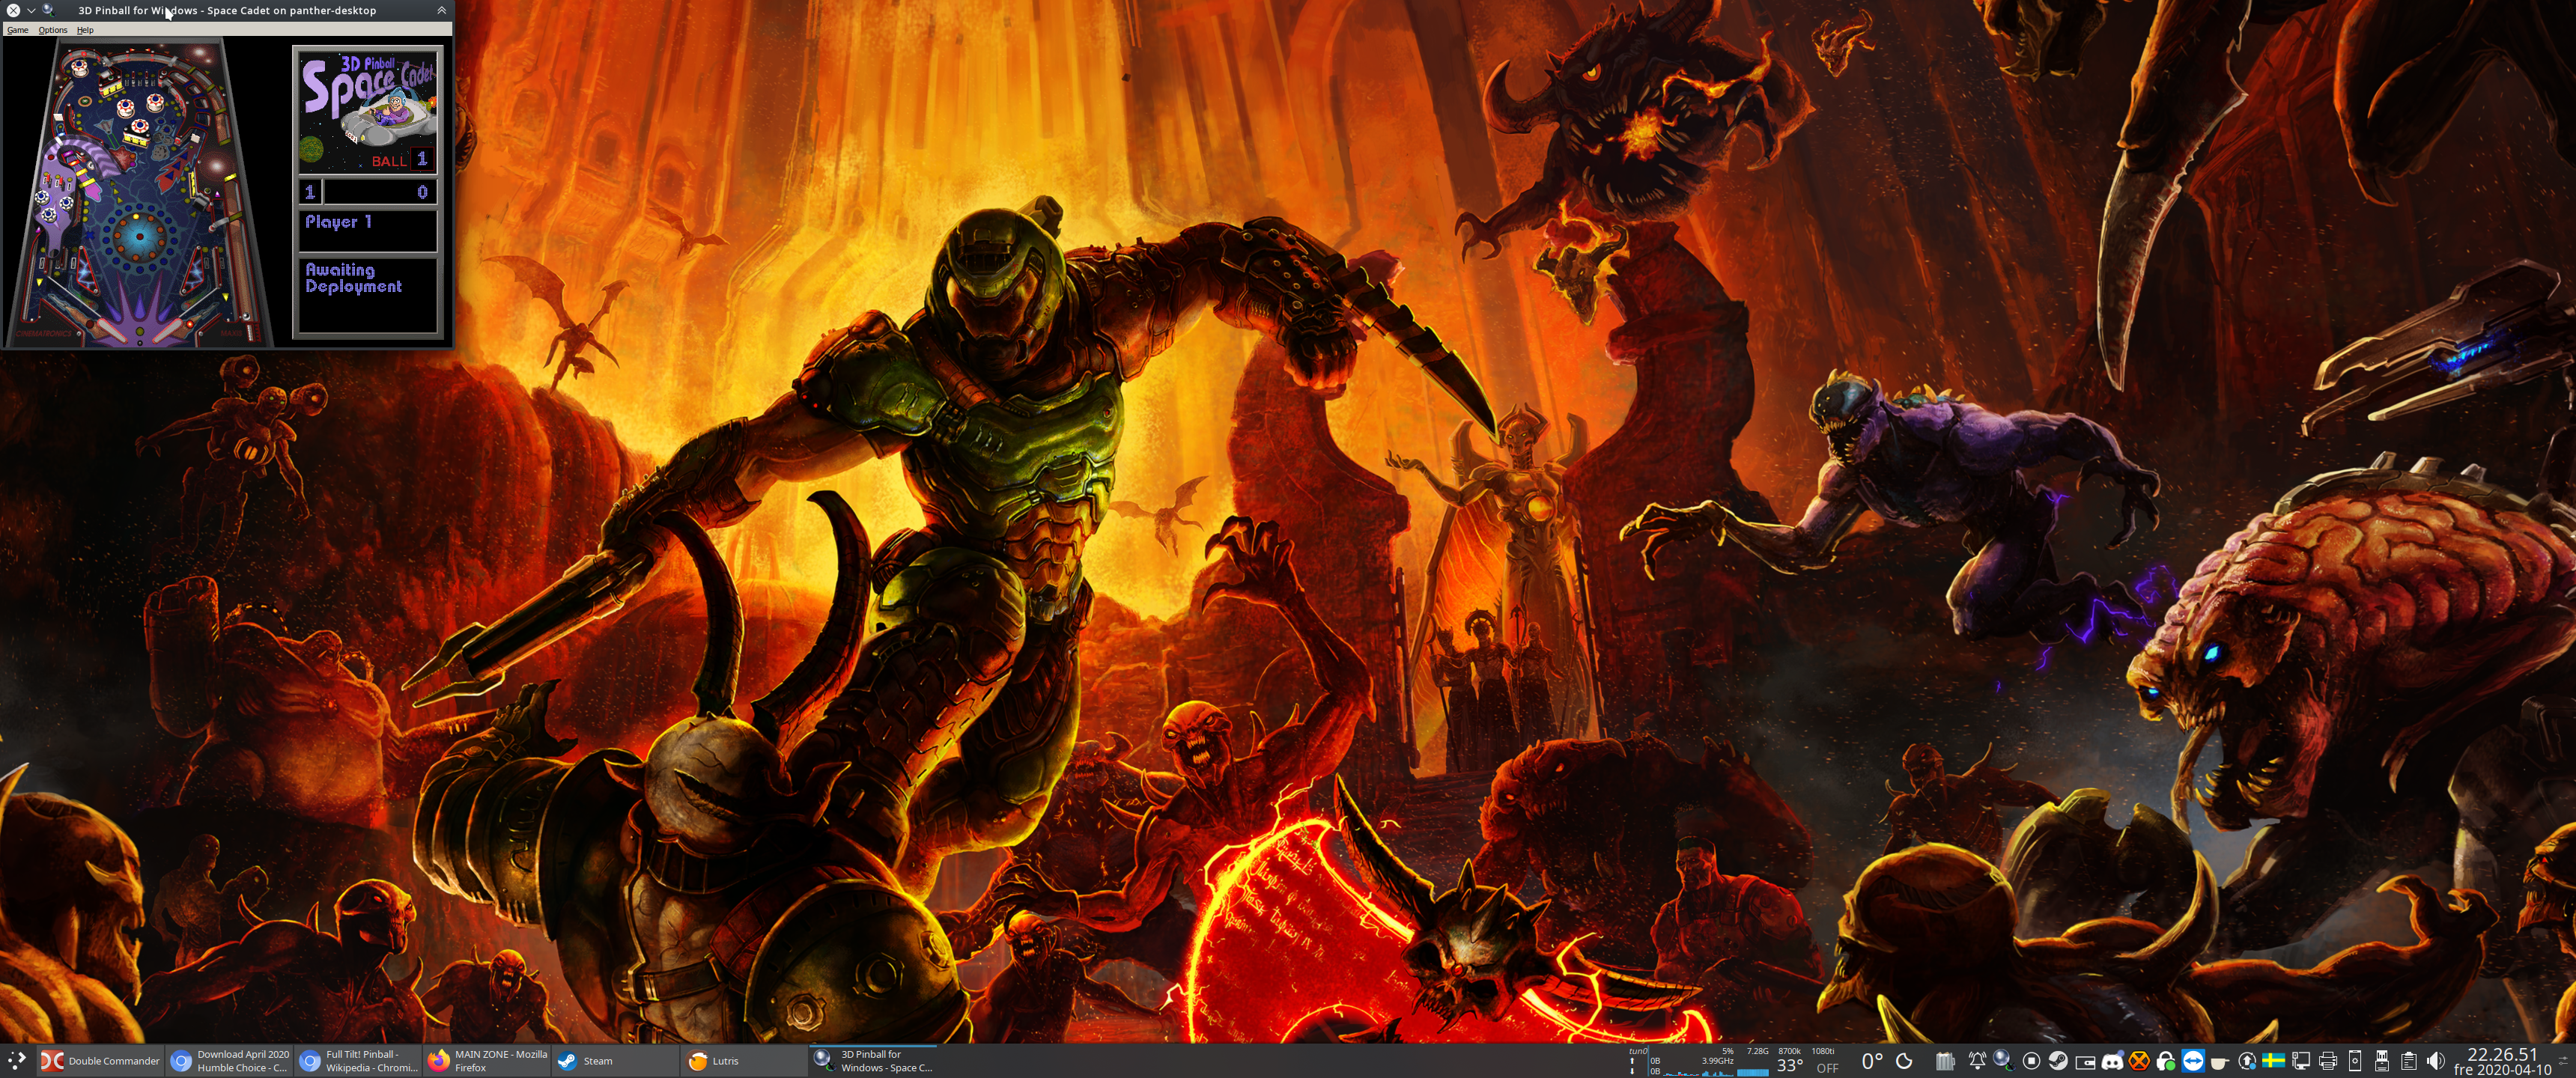
Task: Click the padlock VPN tray icon
Action: (x=2166, y=1061)
